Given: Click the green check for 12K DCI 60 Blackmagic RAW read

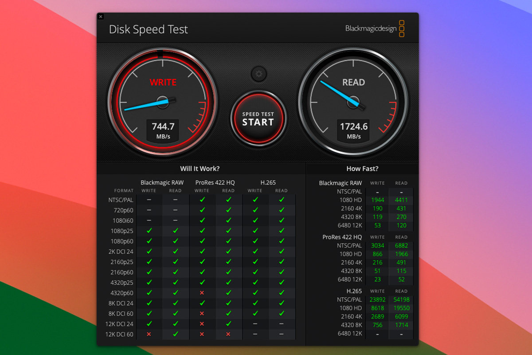Looking at the screenshot, I should click(176, 334).
